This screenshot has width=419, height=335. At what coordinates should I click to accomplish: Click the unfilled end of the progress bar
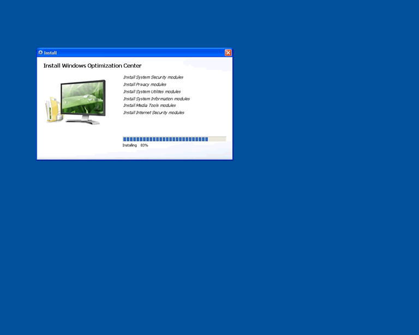[x=217, y=139]
